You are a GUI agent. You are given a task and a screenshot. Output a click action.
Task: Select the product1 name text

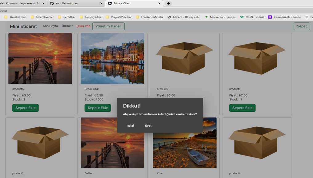pyautogui.click(x=235, y=89)
